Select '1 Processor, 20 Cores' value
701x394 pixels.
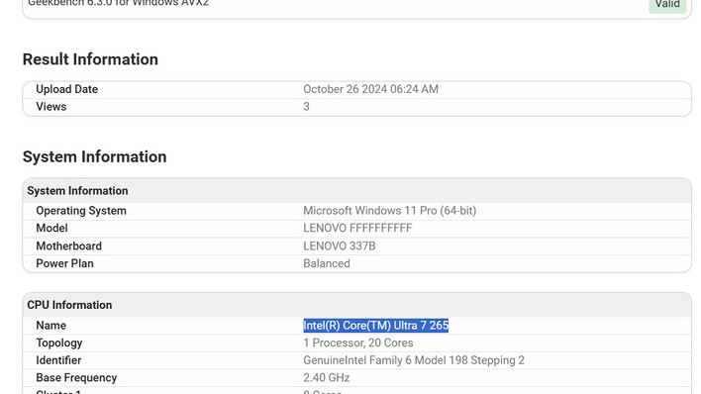pyautogui.click(x=358, y=343)
